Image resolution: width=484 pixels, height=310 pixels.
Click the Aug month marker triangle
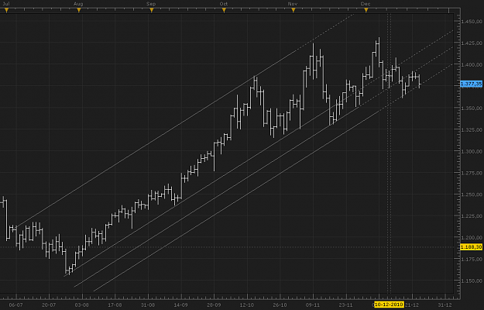[x=79, y=11]
